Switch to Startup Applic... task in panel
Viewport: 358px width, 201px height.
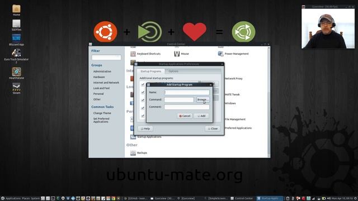pos(270,199)
